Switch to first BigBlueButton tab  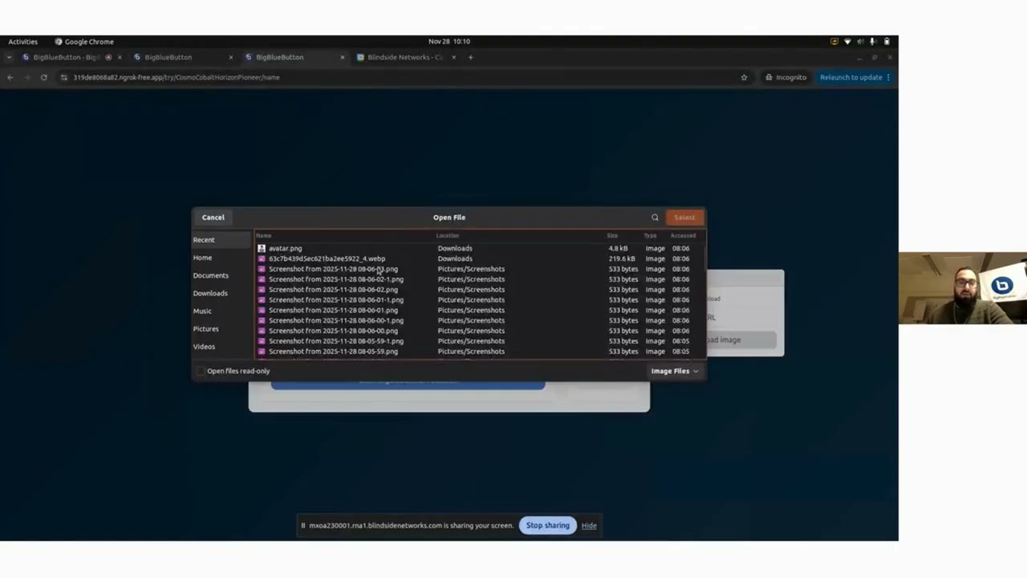coord(66,57)
